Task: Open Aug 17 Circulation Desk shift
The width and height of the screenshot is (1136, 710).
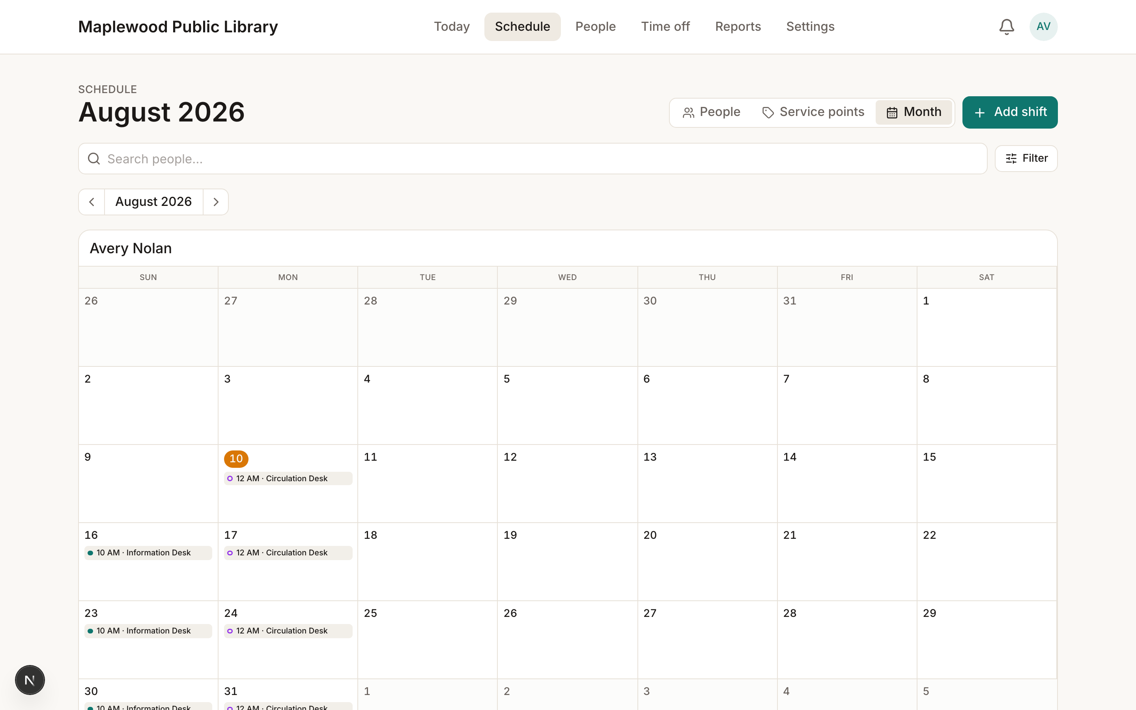Action: [x=288, y=553]
